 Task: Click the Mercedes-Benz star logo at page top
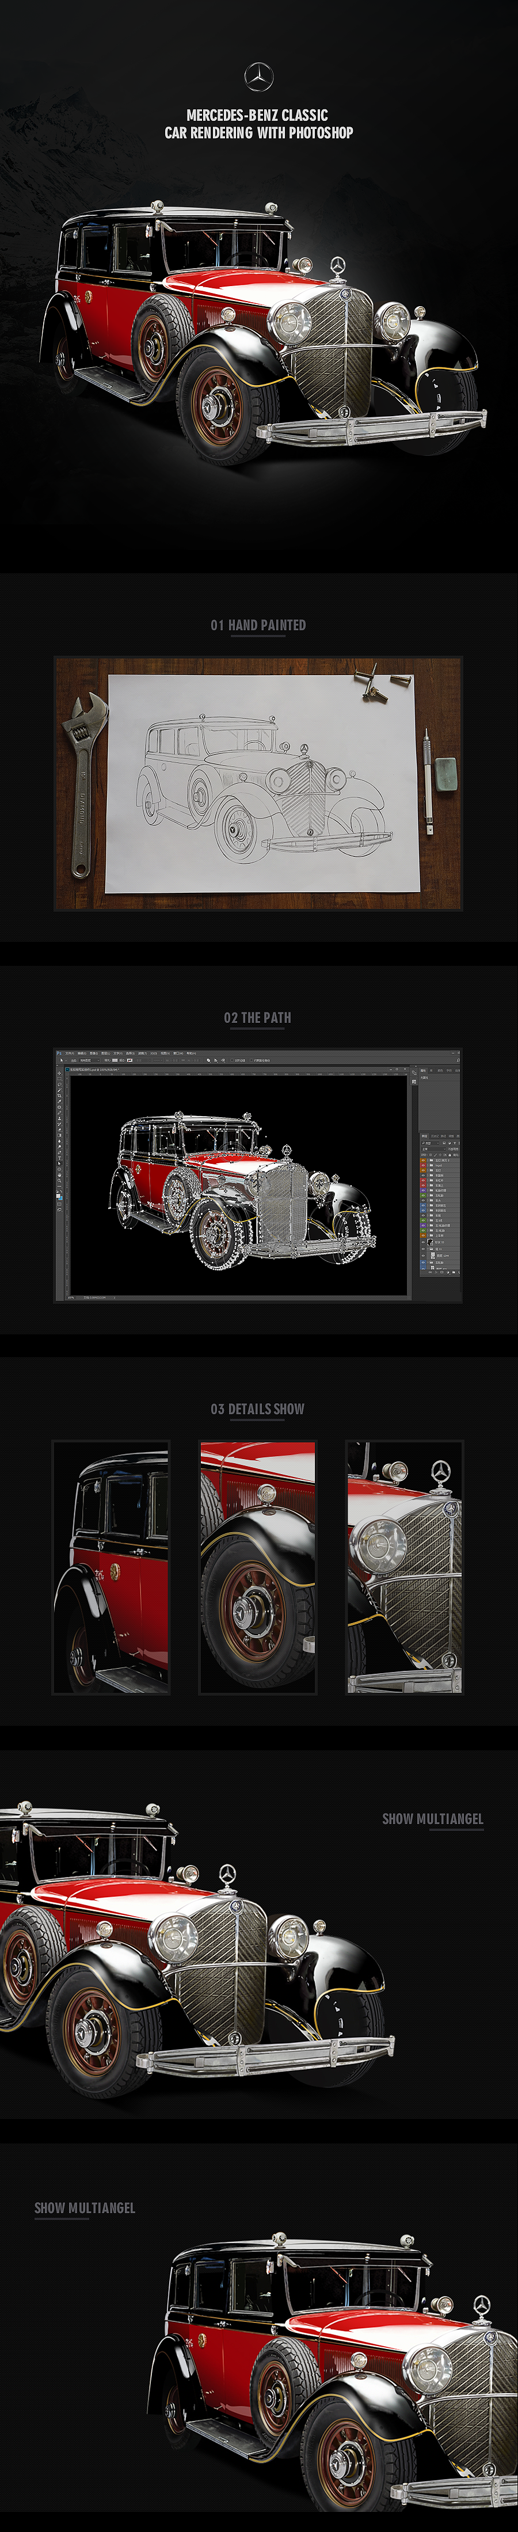pos(258,77)
